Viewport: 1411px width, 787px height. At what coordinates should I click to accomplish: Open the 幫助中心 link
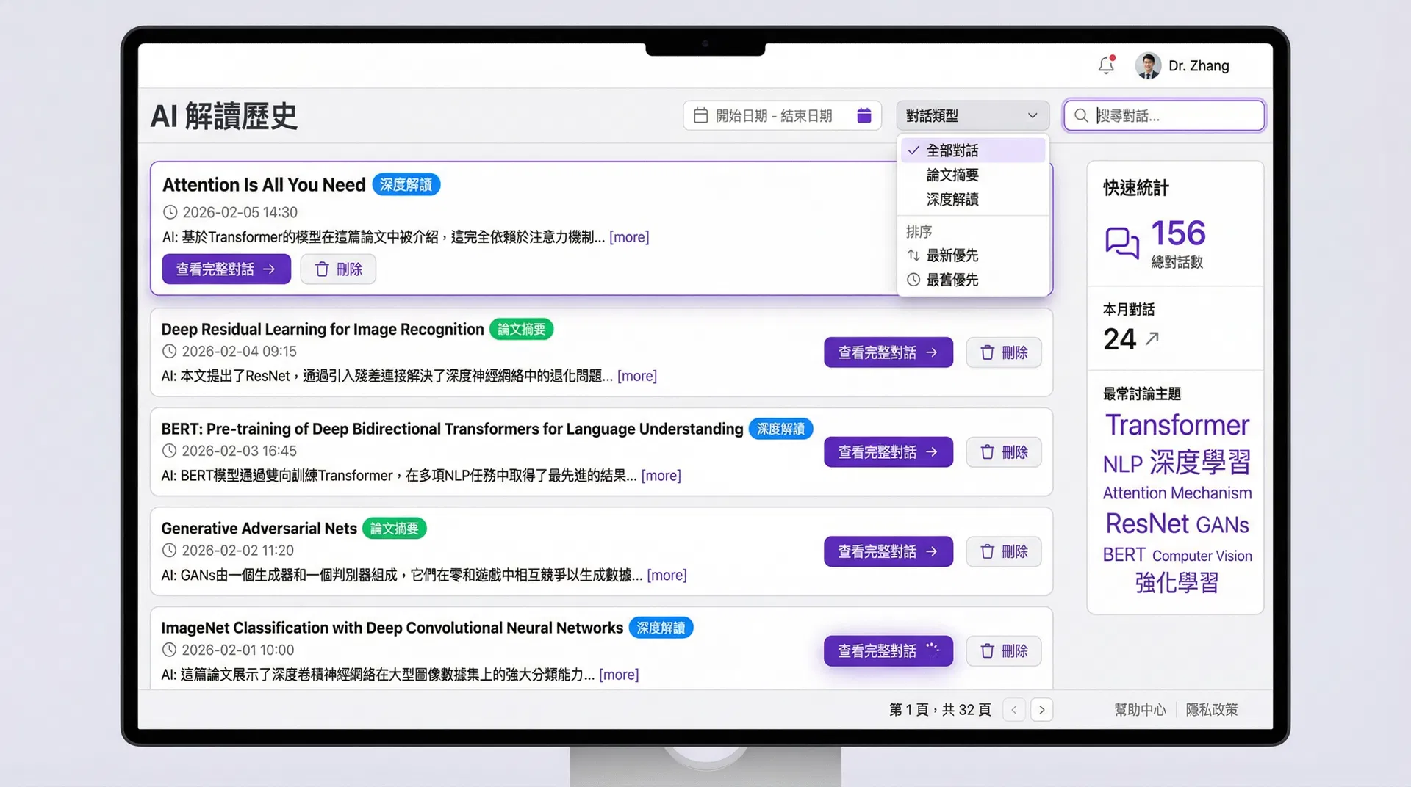click(x=1140, y=709)
